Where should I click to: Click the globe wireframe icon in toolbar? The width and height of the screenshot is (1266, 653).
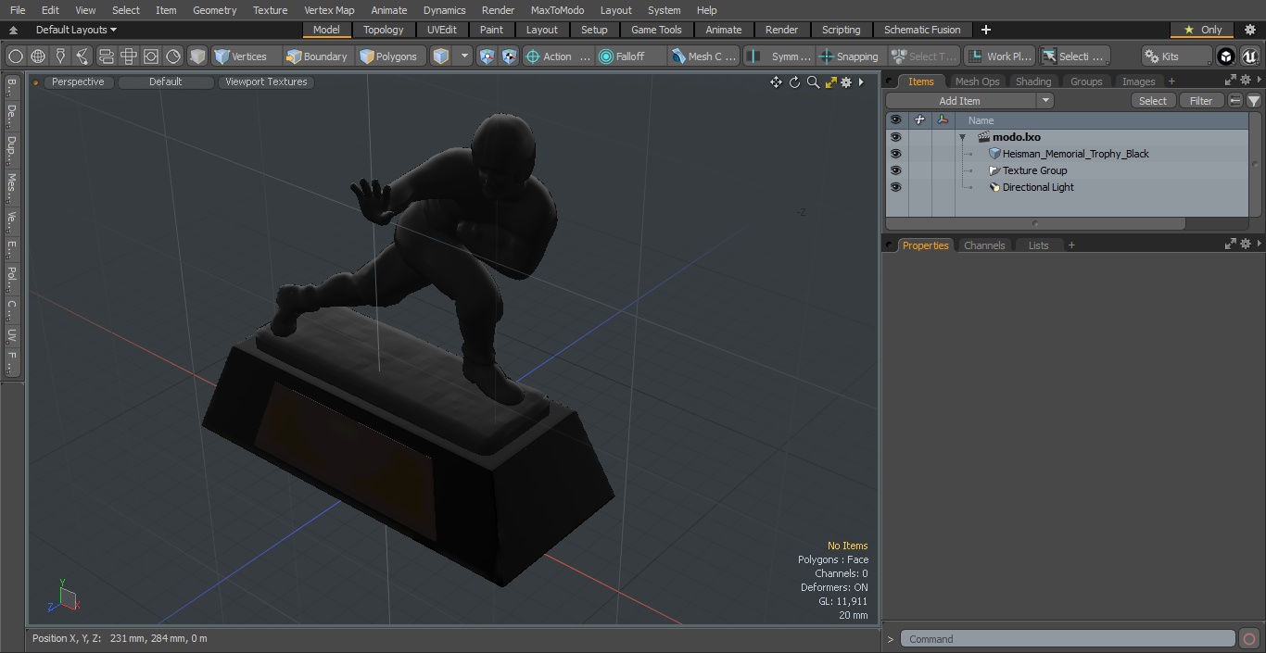pyautogui.click(x=38, y=57)
